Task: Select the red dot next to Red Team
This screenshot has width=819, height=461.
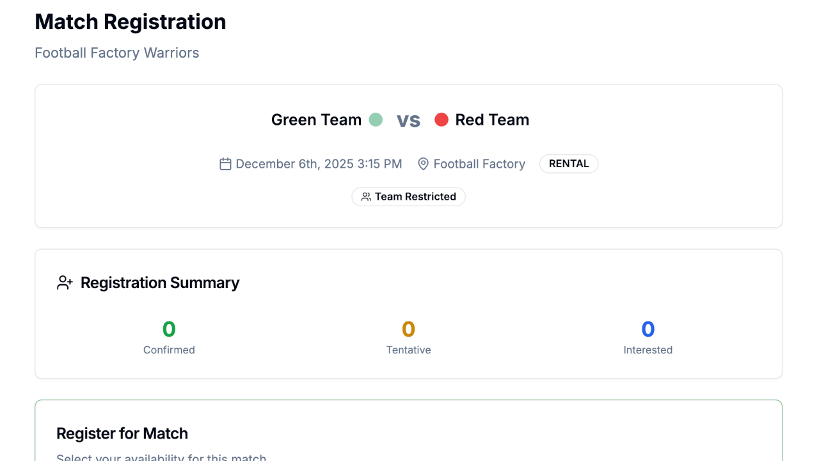Action: 441,120
